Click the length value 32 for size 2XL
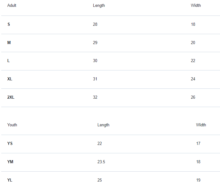The width and height of the screenshot is (220, 189). pos(95,97)
